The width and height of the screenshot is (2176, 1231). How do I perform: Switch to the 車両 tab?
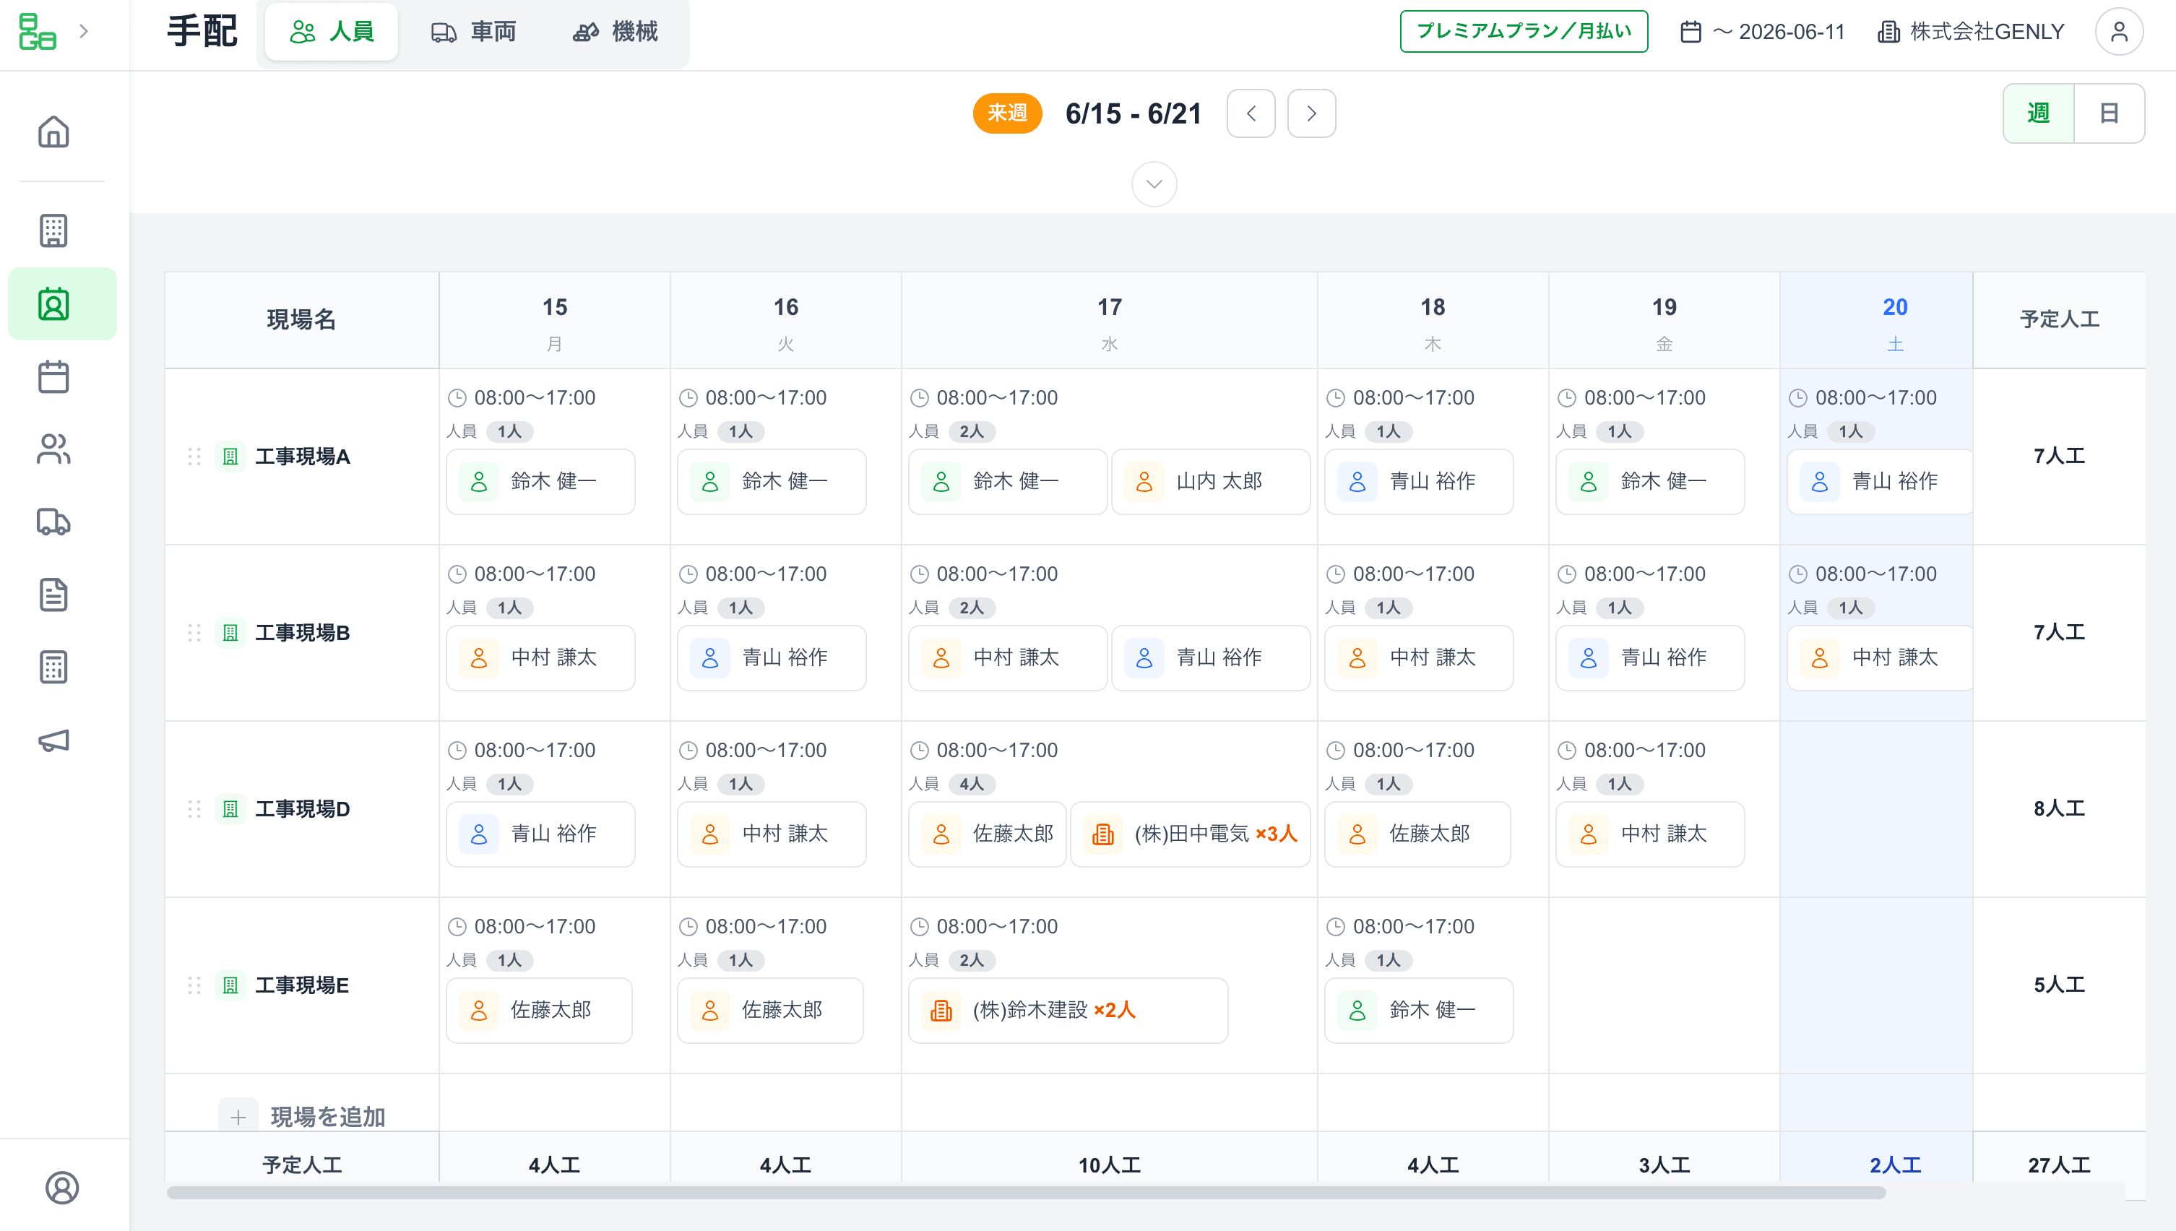[x=474, y=32]
